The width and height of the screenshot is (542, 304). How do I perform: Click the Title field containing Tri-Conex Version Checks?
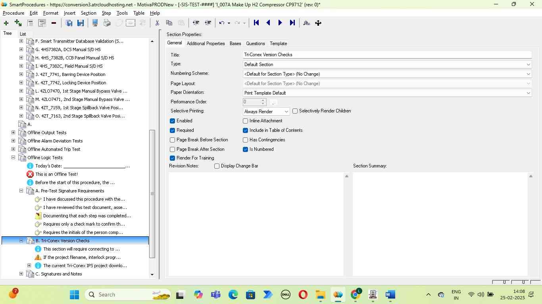click(x=387, y=55)
